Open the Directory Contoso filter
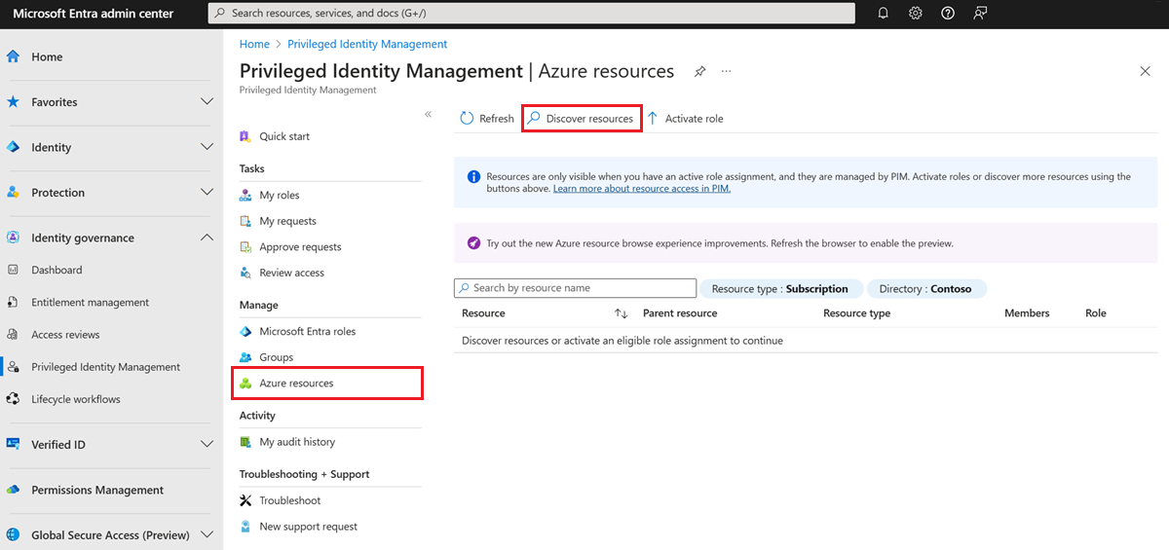The image size is (1169, 550). pos(925,289)
